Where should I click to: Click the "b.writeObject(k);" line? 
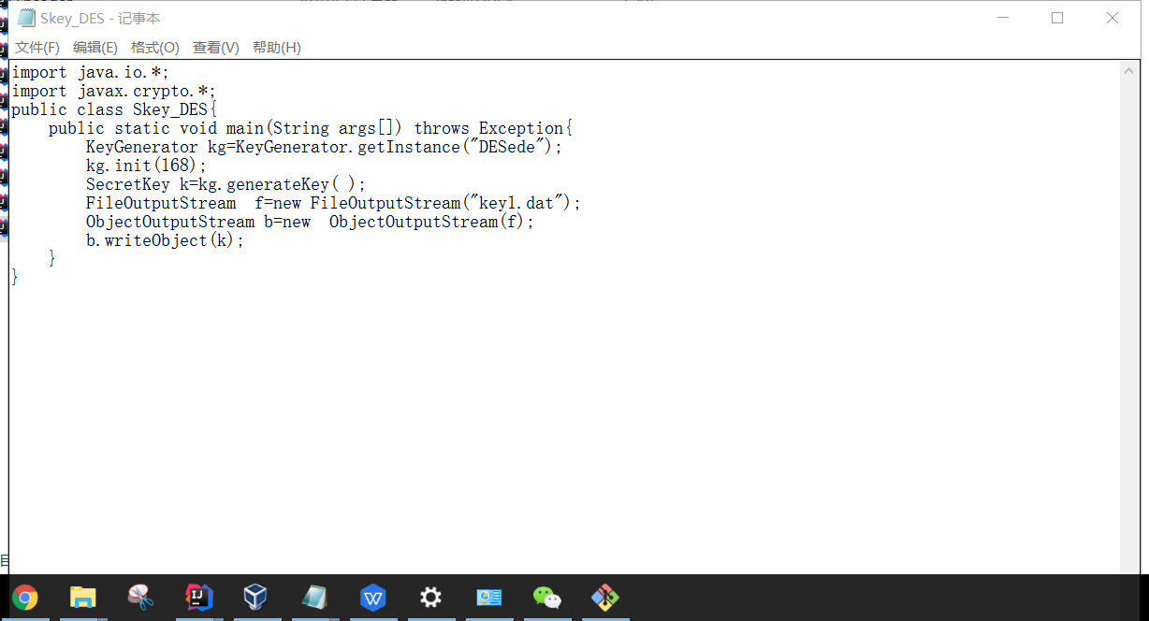click(x=166, y=240)
